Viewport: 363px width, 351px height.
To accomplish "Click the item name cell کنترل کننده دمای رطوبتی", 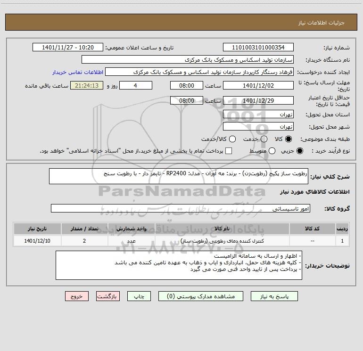I will (x=222, y=241).
